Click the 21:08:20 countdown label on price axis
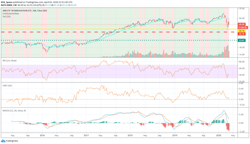Image resolution: width=250 pixels, height=144 pixels. pyautogui.click(x=243, y=28)
